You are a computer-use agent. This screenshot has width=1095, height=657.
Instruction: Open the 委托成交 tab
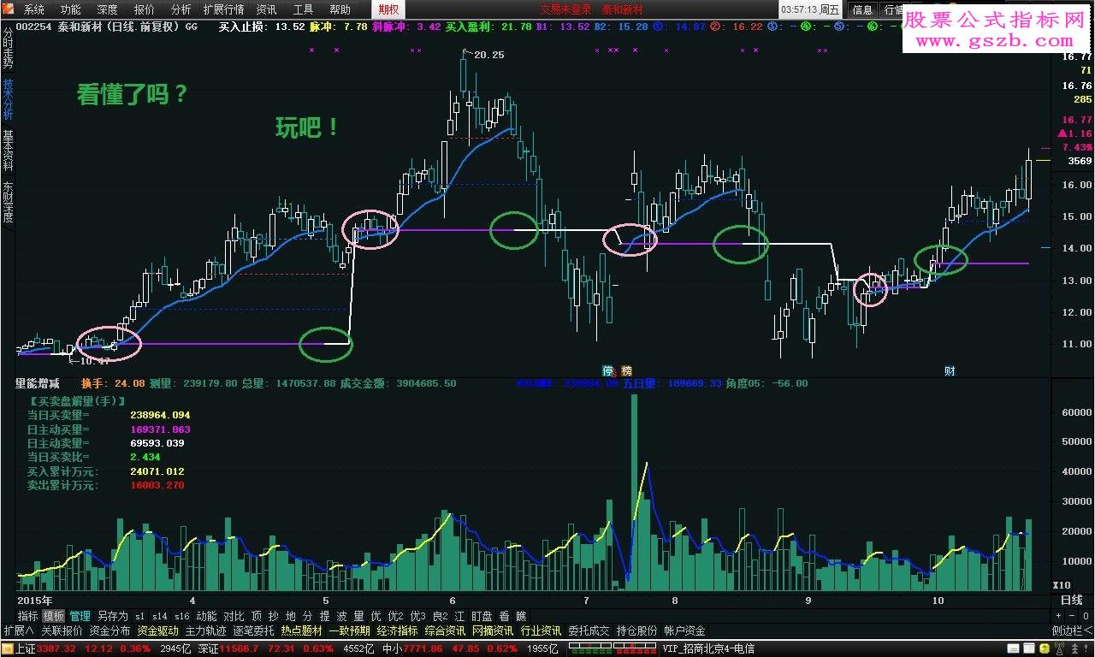coord(589,630)
